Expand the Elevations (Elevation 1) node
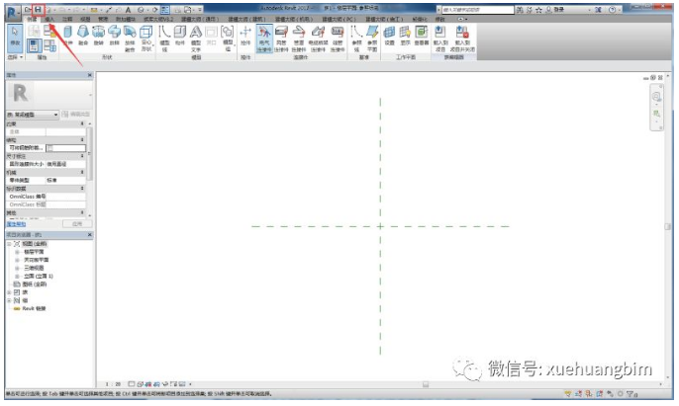The width and height of the screenshot is (679, 406). tap(18, 276)
